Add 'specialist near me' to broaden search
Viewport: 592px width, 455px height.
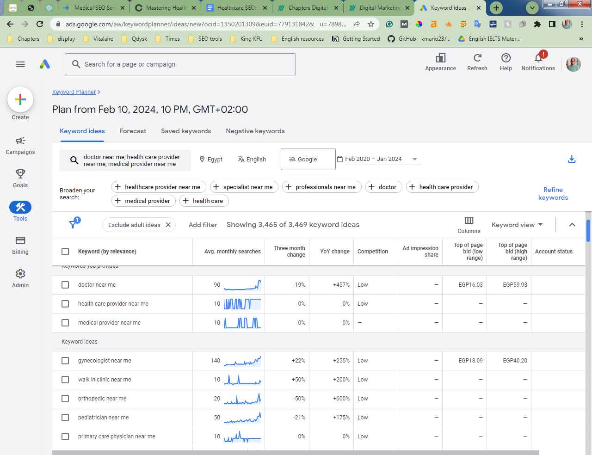pyautogui.click(x=244, y=187)
